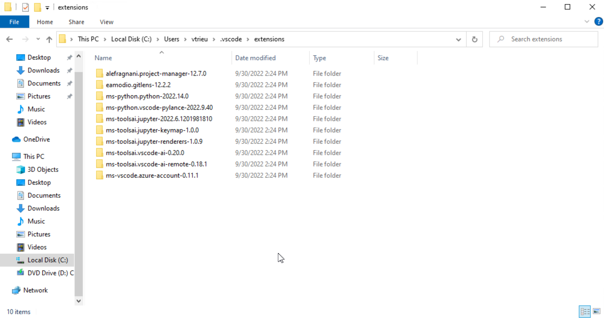Open pinned Downloads in Quick access

tap(43, 70)
